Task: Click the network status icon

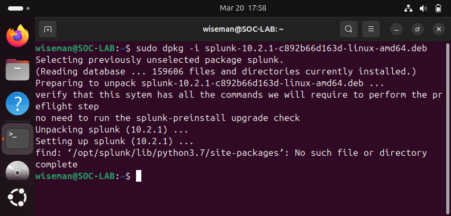Action: pos(409,8)
